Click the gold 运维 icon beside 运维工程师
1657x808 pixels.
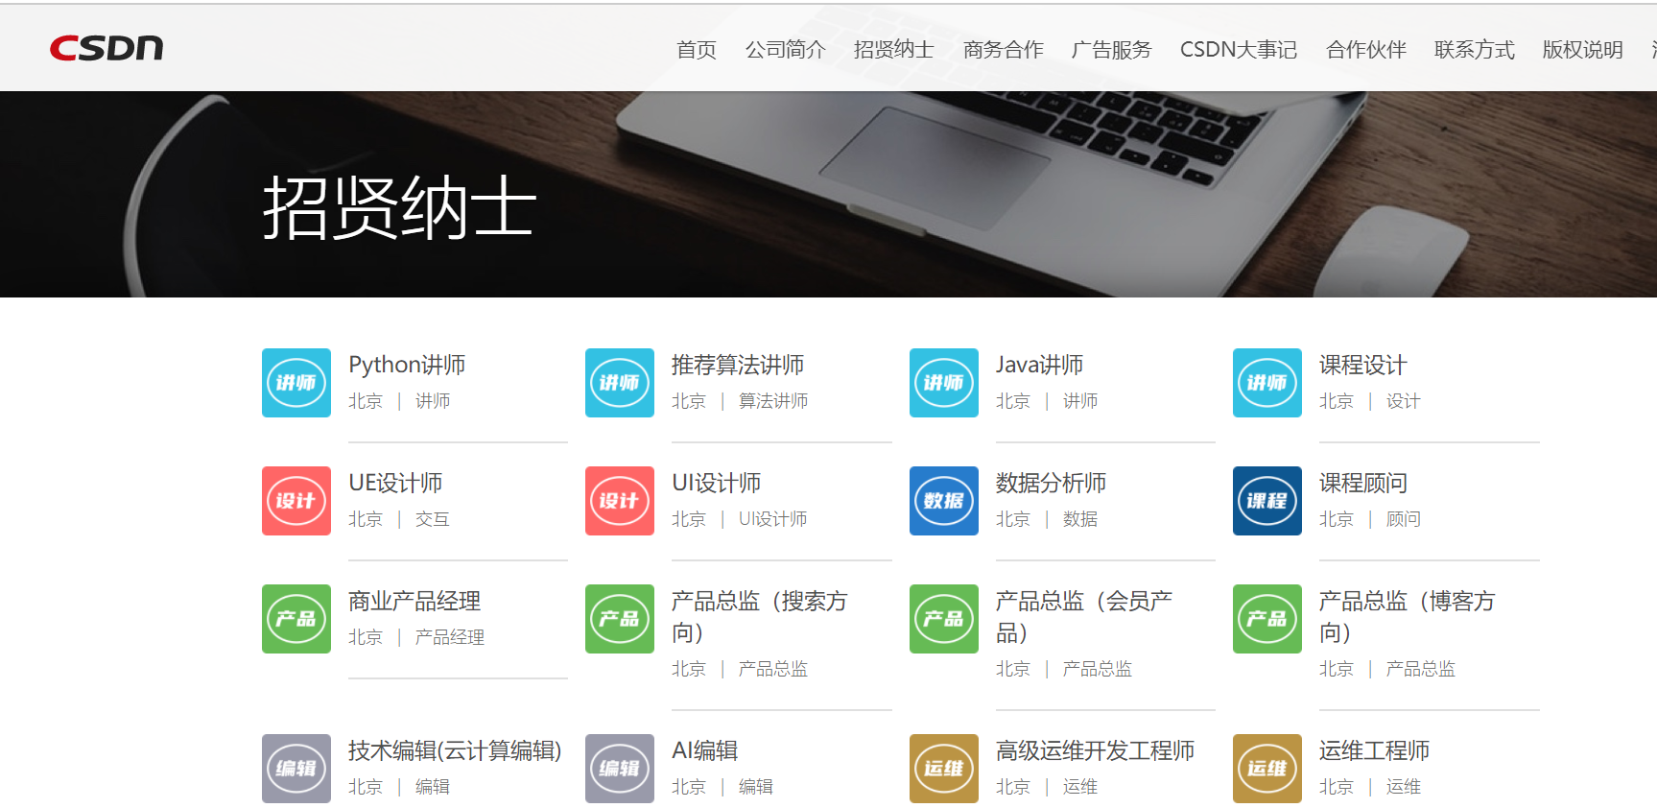[x=1267, y=769]
